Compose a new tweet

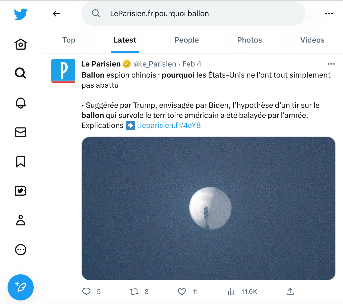coord(21,287)
